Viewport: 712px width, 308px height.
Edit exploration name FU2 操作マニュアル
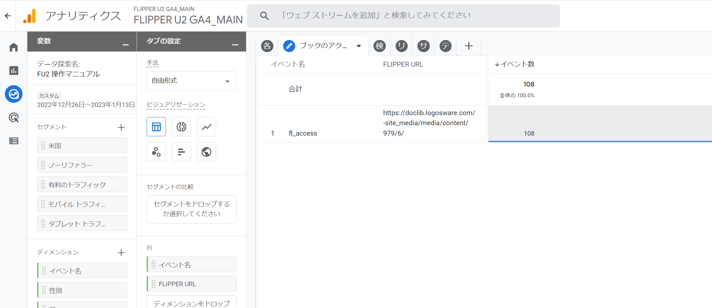pyautogui.click(x=68, y=74)
